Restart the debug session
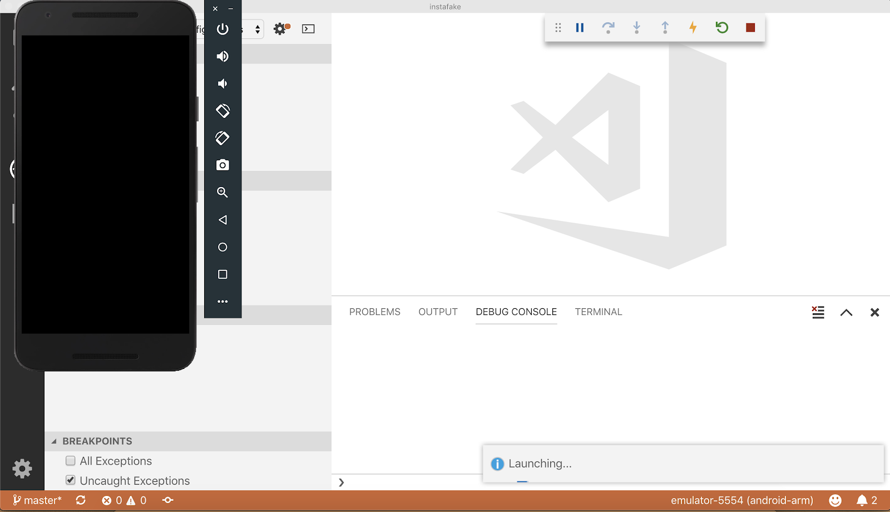This screenshot has width=890, height=512. 722,27
